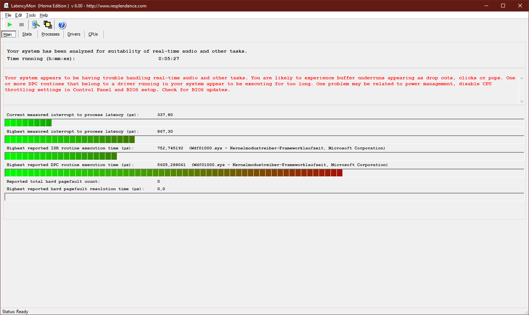Maximize the LatencyMon window
Image resolution: width=529 pixels, height=315 pixels.
pyautogui.click(x=503, y=6)
